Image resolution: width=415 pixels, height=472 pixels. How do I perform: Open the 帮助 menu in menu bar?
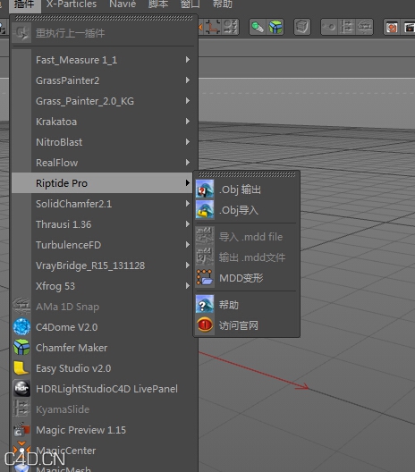pos(222,4)
